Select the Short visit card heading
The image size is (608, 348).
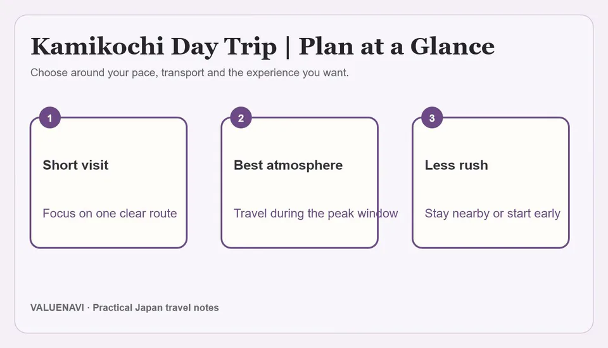click(x=75, y=165)
